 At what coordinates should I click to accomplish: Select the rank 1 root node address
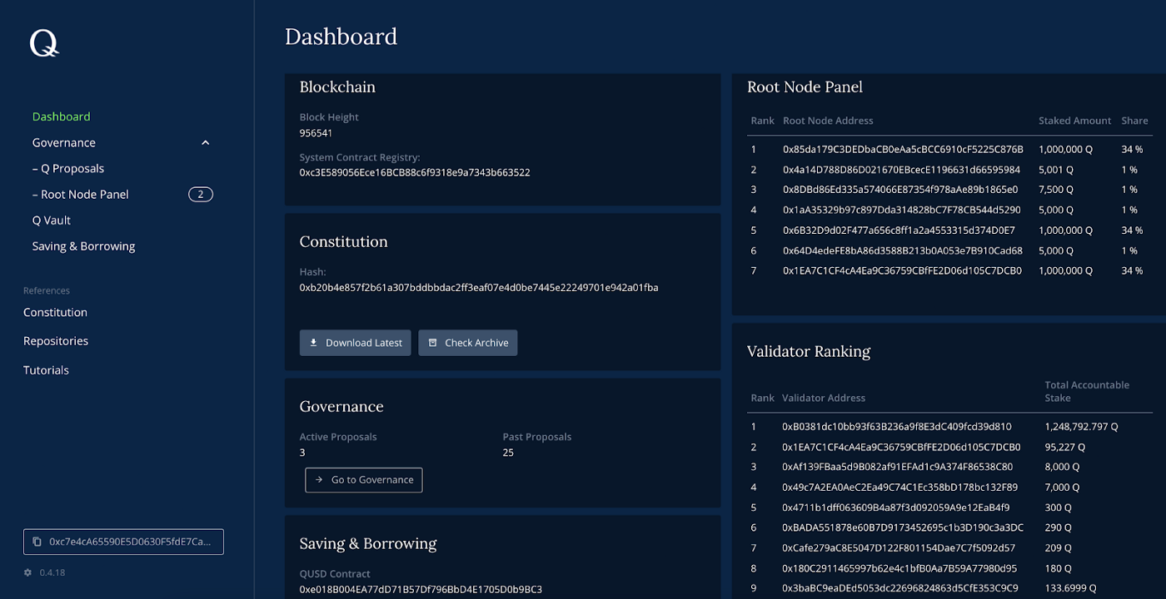click(x=903, y=150)
